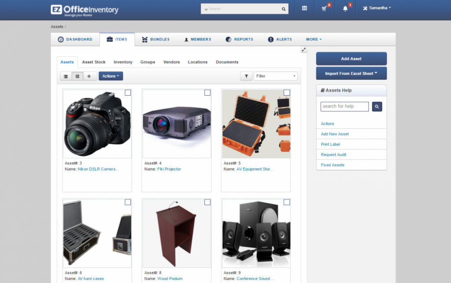Open the Inventory tab
The image size is (451, 283).
[123, 62]
